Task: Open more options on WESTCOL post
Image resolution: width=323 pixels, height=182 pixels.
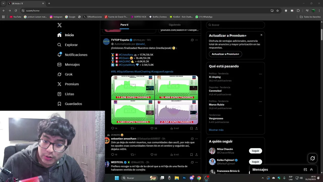Action: [x=197, y=162]
